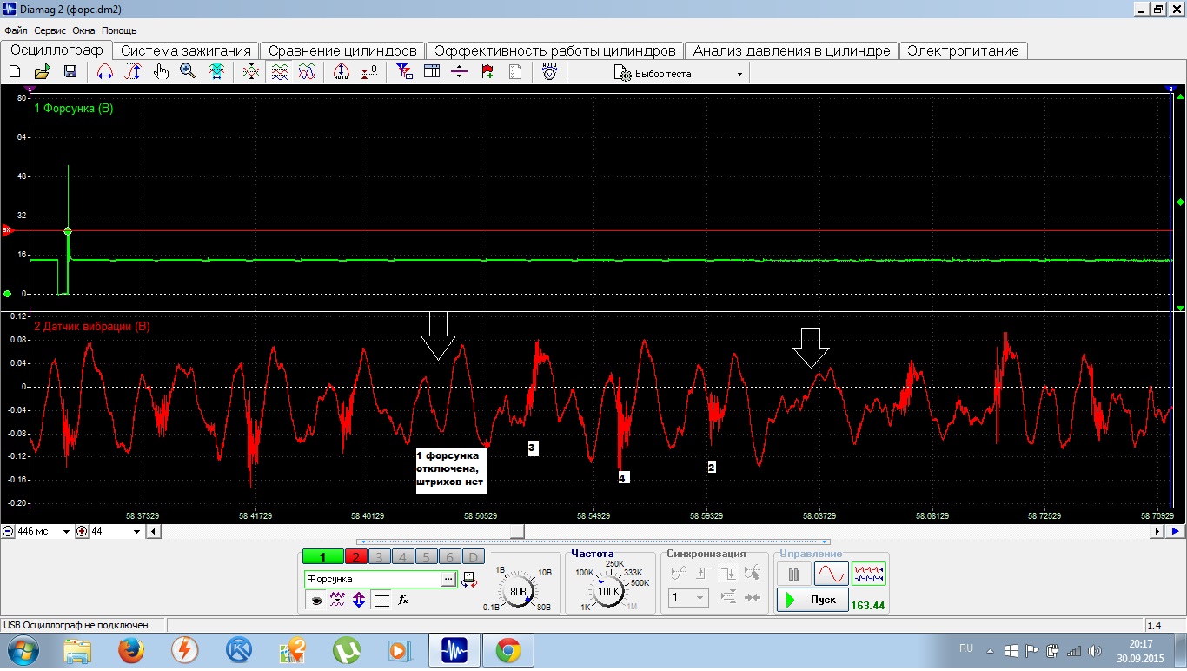Open the Окна menu

tap(83, 30)
